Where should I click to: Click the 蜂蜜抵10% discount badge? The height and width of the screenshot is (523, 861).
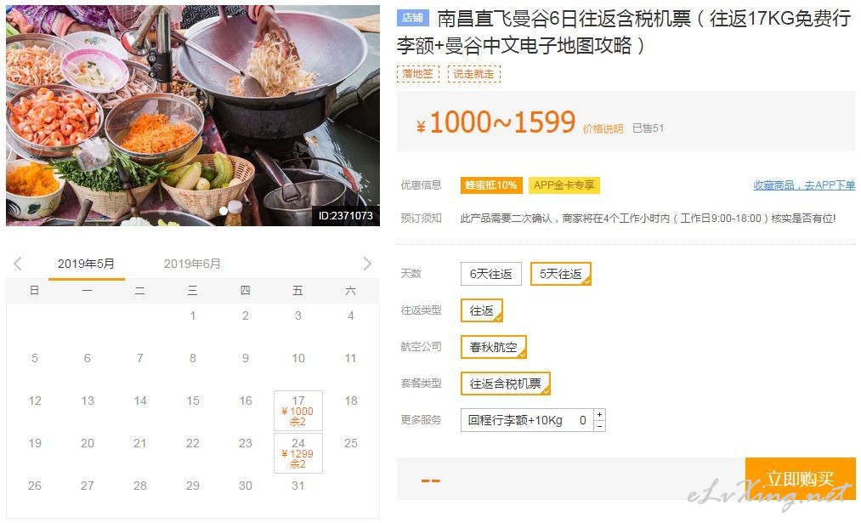pos(491,185)
